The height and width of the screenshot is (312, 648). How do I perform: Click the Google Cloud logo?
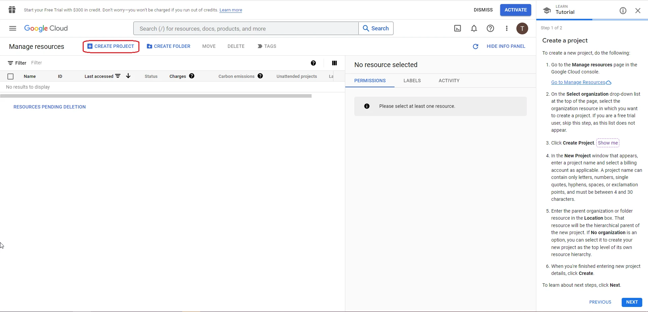46,28
